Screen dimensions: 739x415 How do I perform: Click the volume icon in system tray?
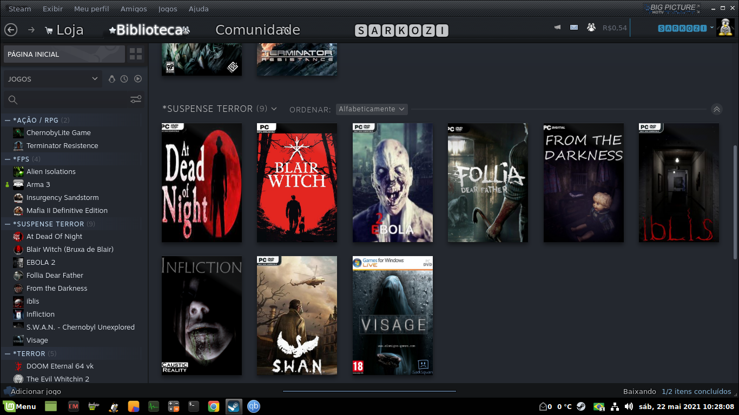coord(629,406)
